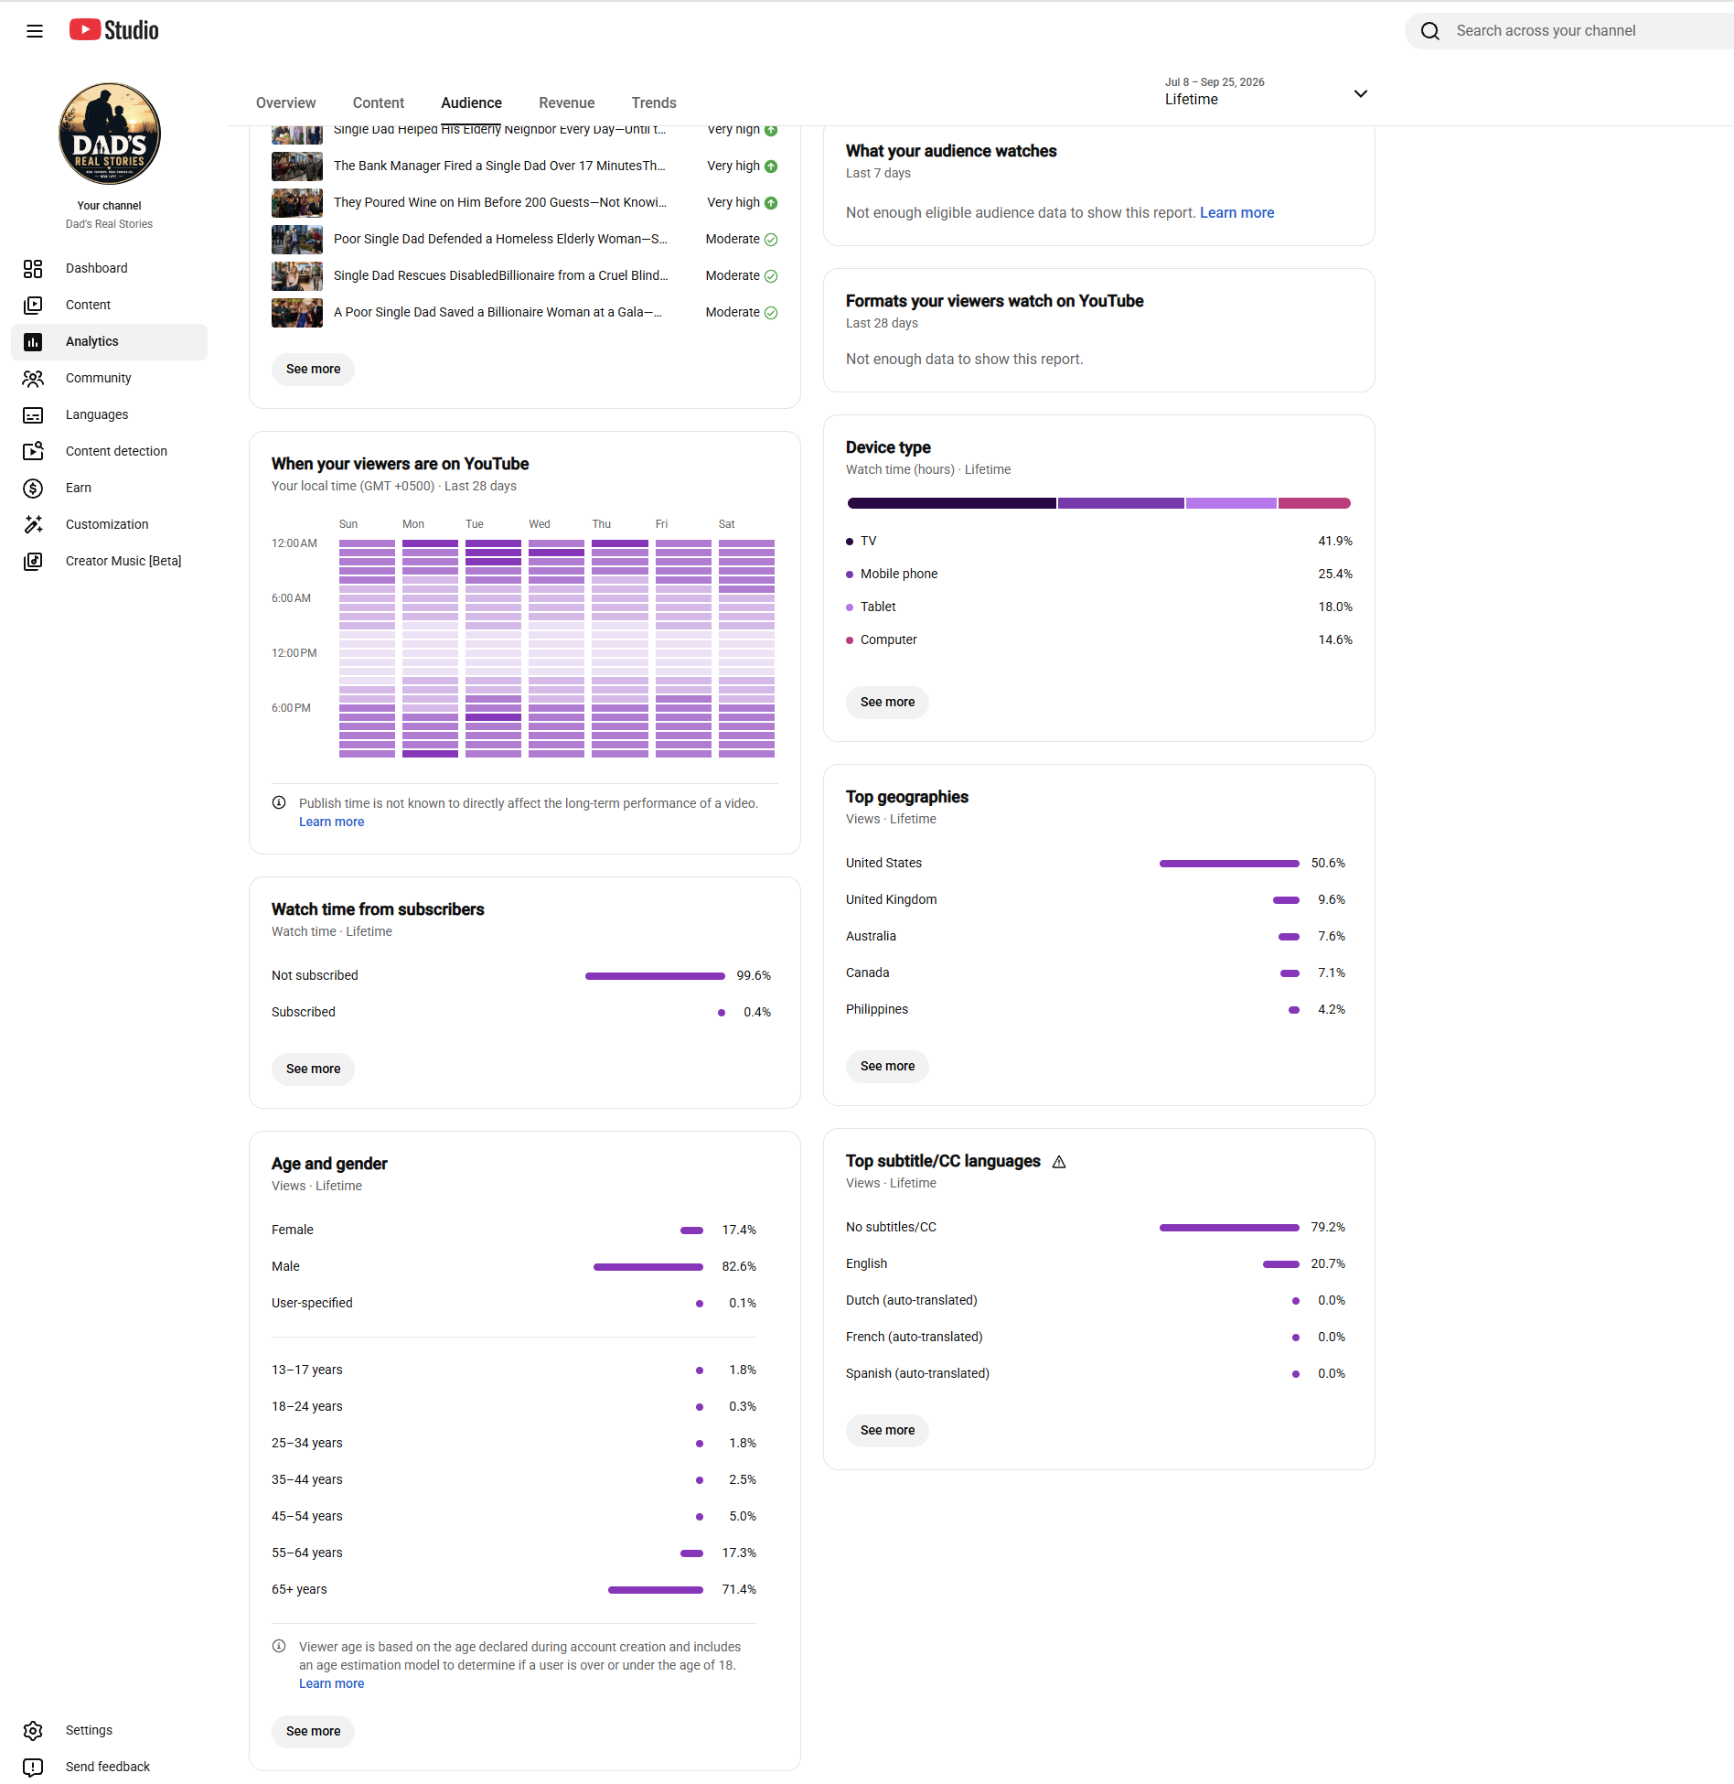Image resolution: width=1734 pixels, height=1784 pixels.
Task: Click the Creator Music icon
Action: tap(33, 561)
